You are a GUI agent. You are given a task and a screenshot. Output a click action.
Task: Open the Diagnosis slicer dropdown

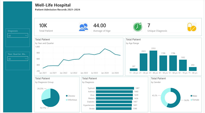click(18, 36)
